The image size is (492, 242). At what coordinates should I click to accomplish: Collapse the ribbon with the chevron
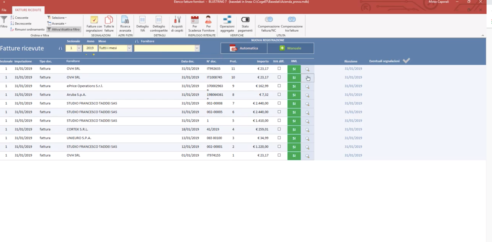point(483,35)
